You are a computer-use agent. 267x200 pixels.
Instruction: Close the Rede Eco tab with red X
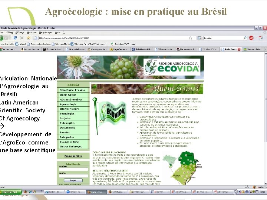(239, 49)
